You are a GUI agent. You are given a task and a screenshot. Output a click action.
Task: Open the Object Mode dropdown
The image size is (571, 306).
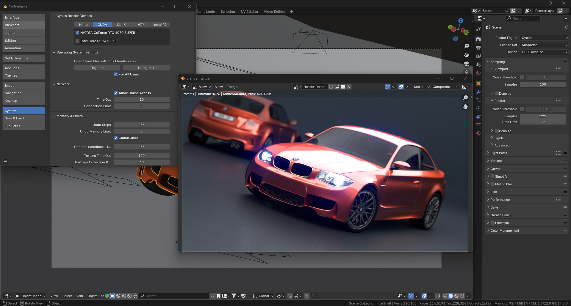[x=31, y=296]
